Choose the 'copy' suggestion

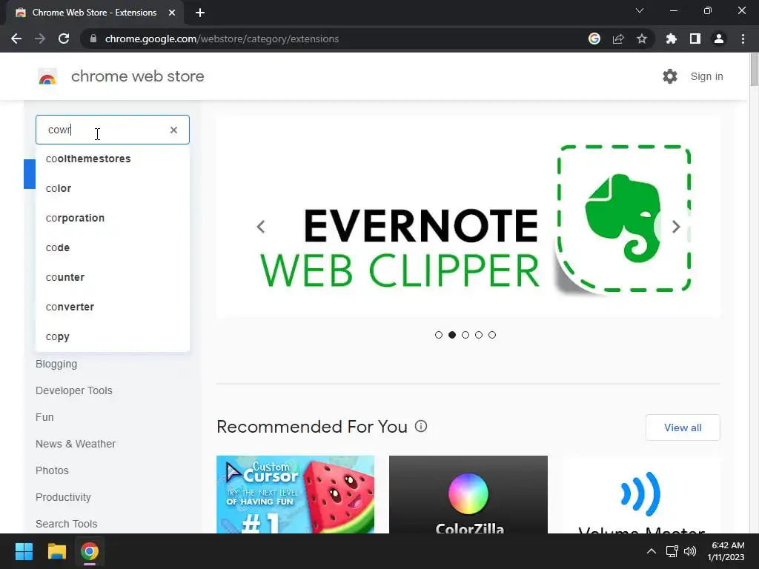pos(113,336)
